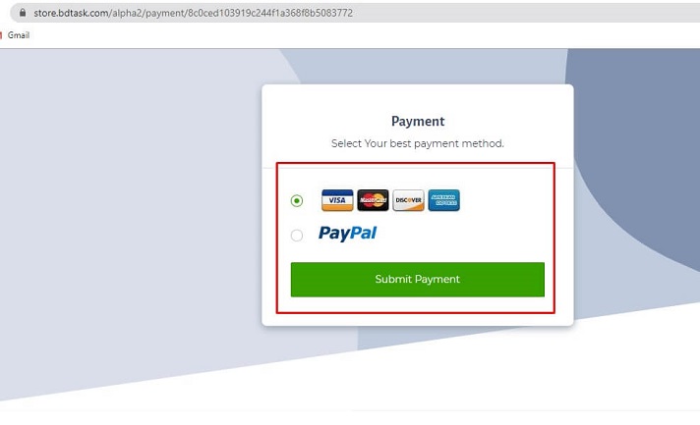This screenshot has width=700, height=425.
Task: Click the Discover card logo
Action: [x=408, y=200]
